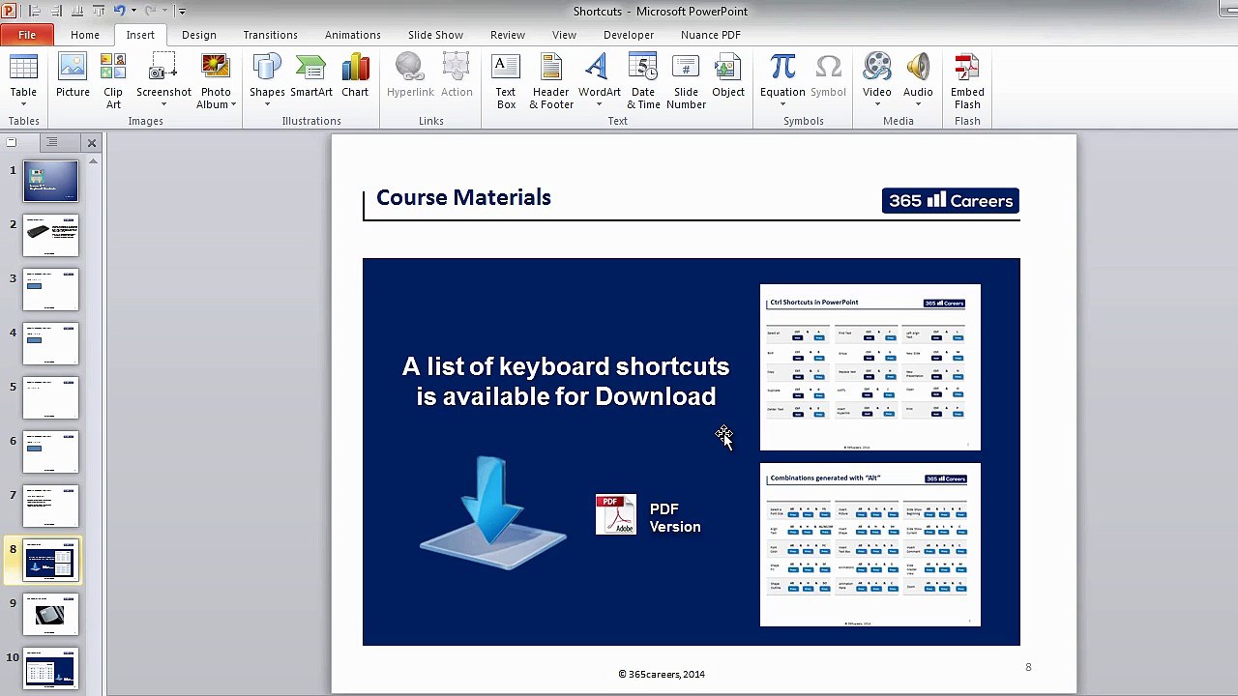
Task: Expand the Photo Album dropdown arrow
Action: click(234, 104)
